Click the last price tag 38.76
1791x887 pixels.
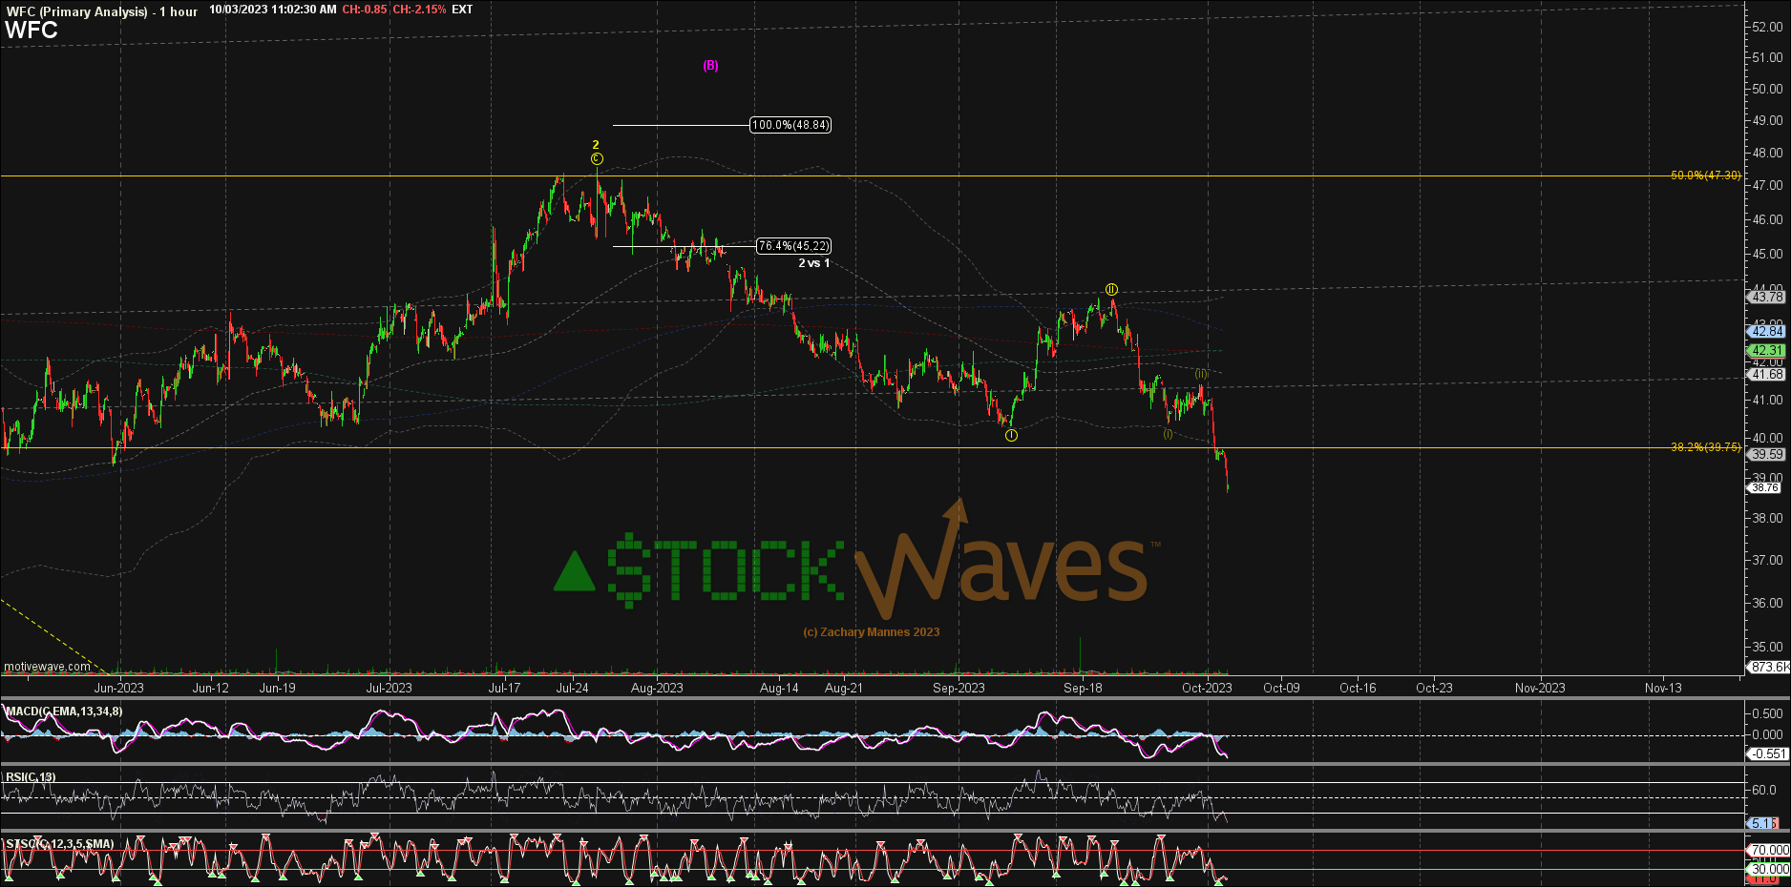[1765, 487]
